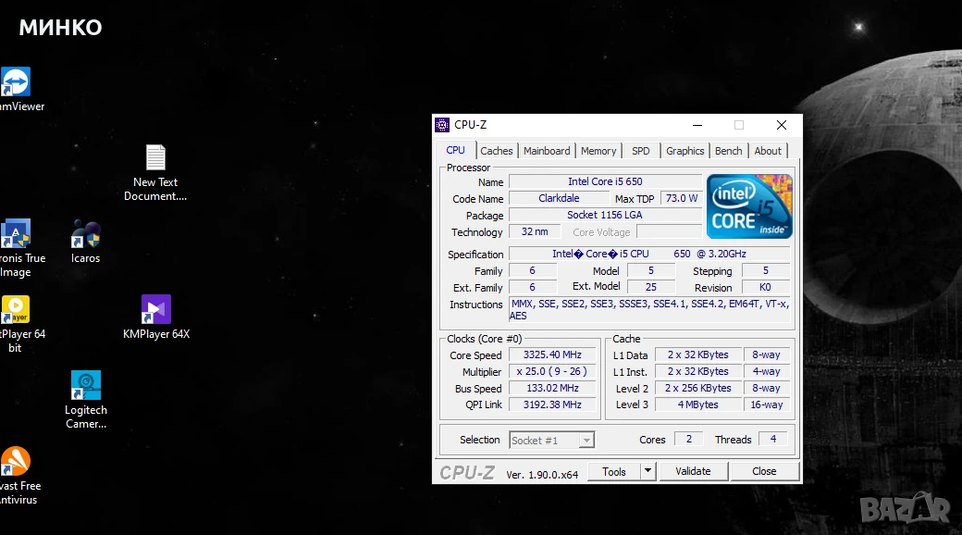962x535 pixels.
Task: Open the TeamViewer desktop shortcut
Action: point(16,82)
